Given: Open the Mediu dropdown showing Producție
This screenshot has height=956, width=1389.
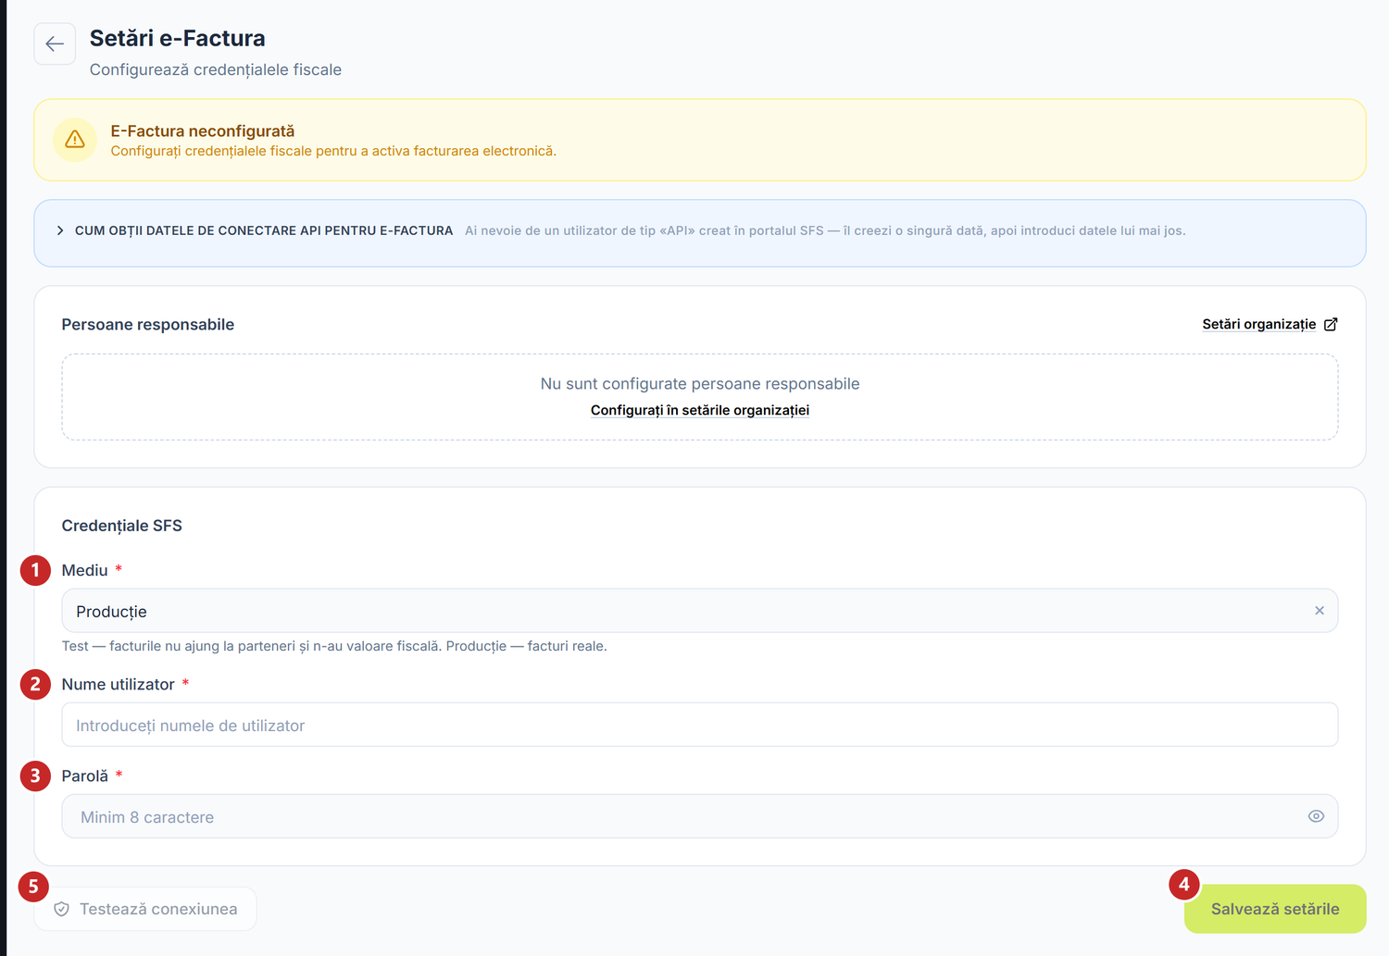Looking at the screenshot, I should pos(700,611).
